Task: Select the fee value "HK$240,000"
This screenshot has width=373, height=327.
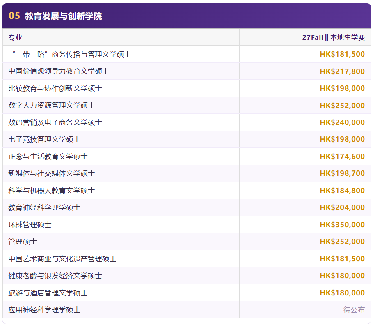Action: coord(342,122)
